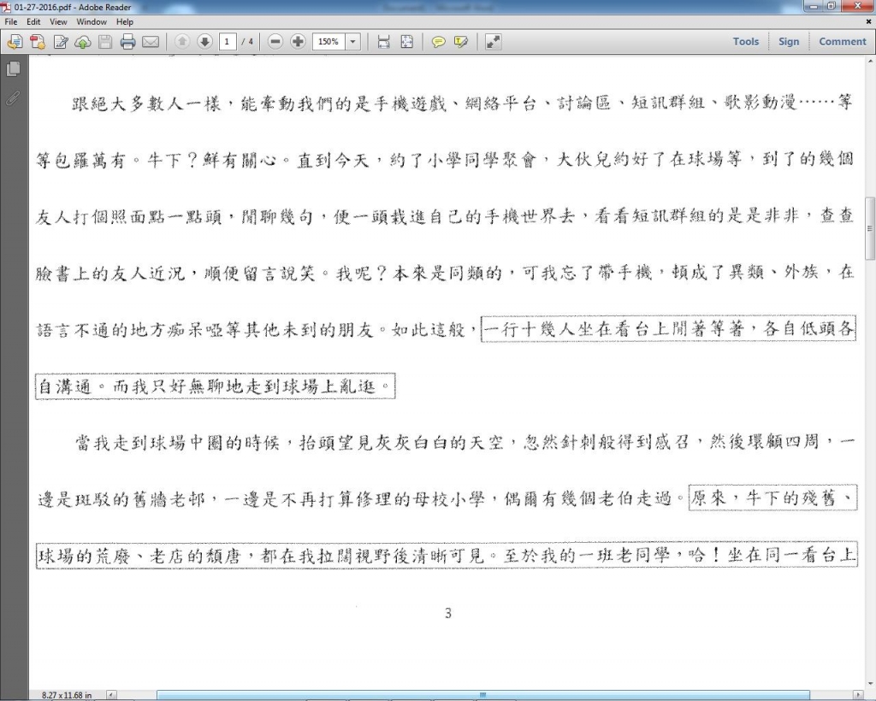Click the total page count '/ 4'

click(x=247, y=42)
